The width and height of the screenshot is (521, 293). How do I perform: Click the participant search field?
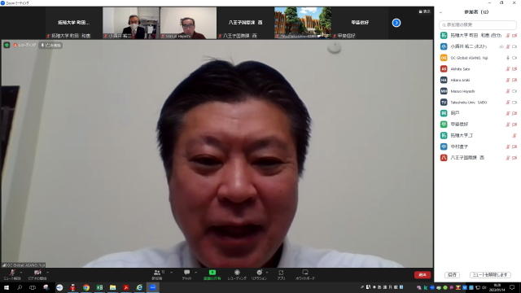[478, 24]
